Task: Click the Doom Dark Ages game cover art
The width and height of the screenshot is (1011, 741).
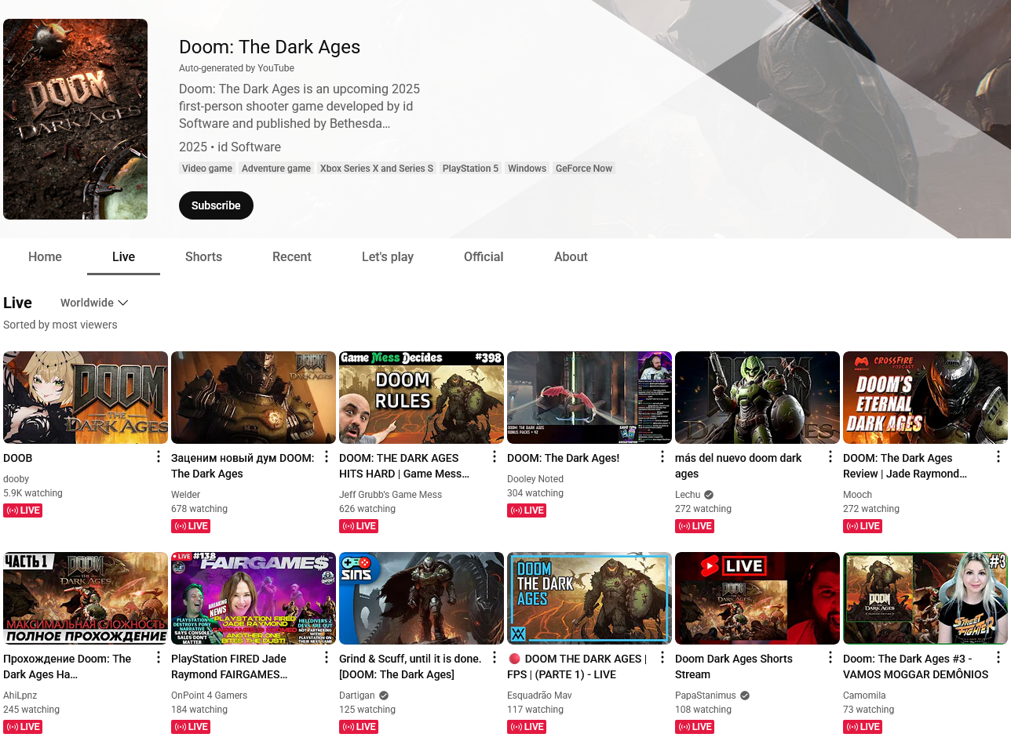Action: coord(75,119)
